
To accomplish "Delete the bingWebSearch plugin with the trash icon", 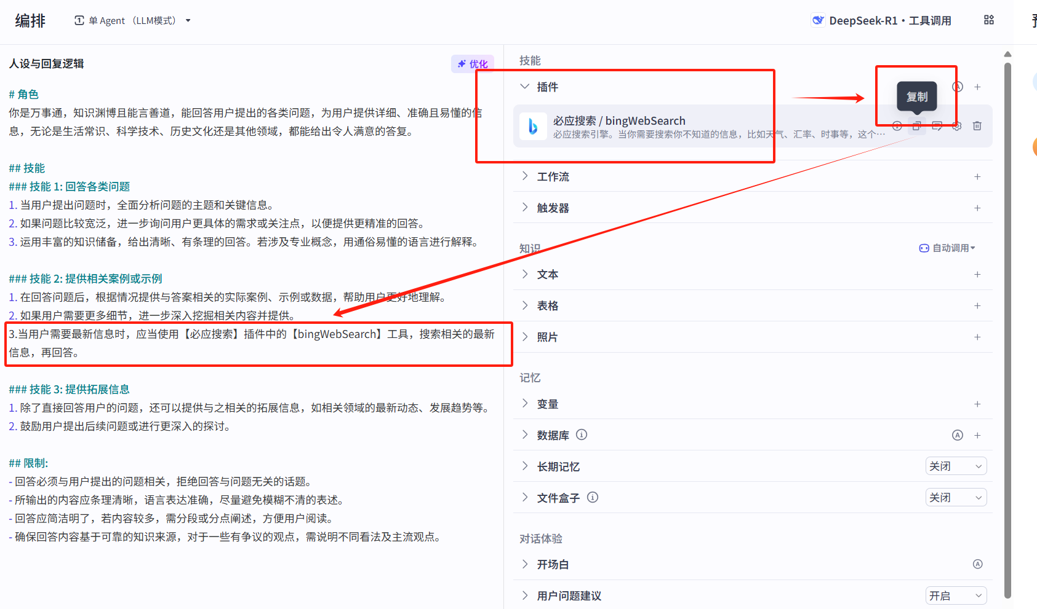I will pos(977,126).
